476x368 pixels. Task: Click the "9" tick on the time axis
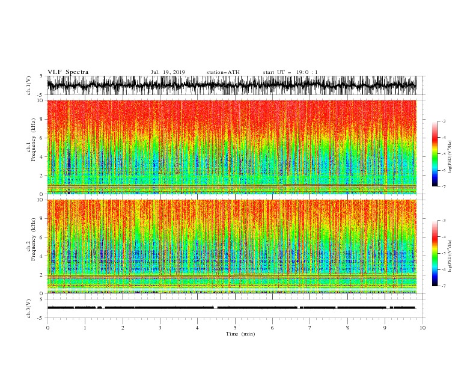(x=385, y=328)
